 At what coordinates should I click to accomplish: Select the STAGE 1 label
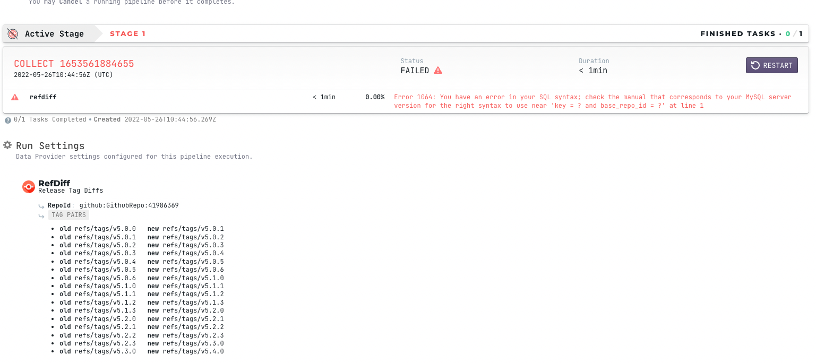[x=127, y=34]
